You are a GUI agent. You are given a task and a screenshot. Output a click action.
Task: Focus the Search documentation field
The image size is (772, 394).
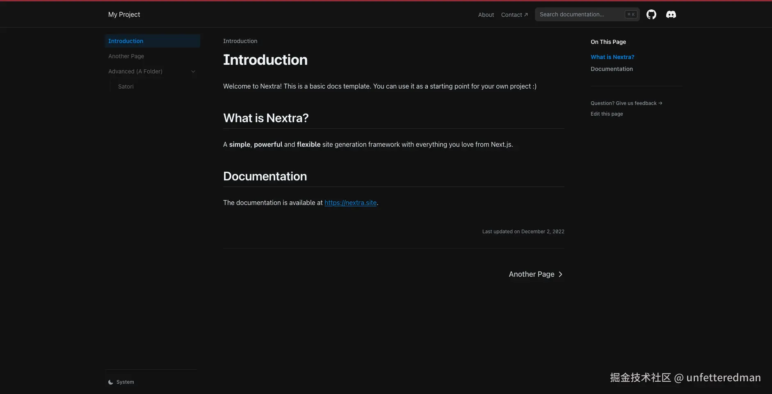pos(587,14)
